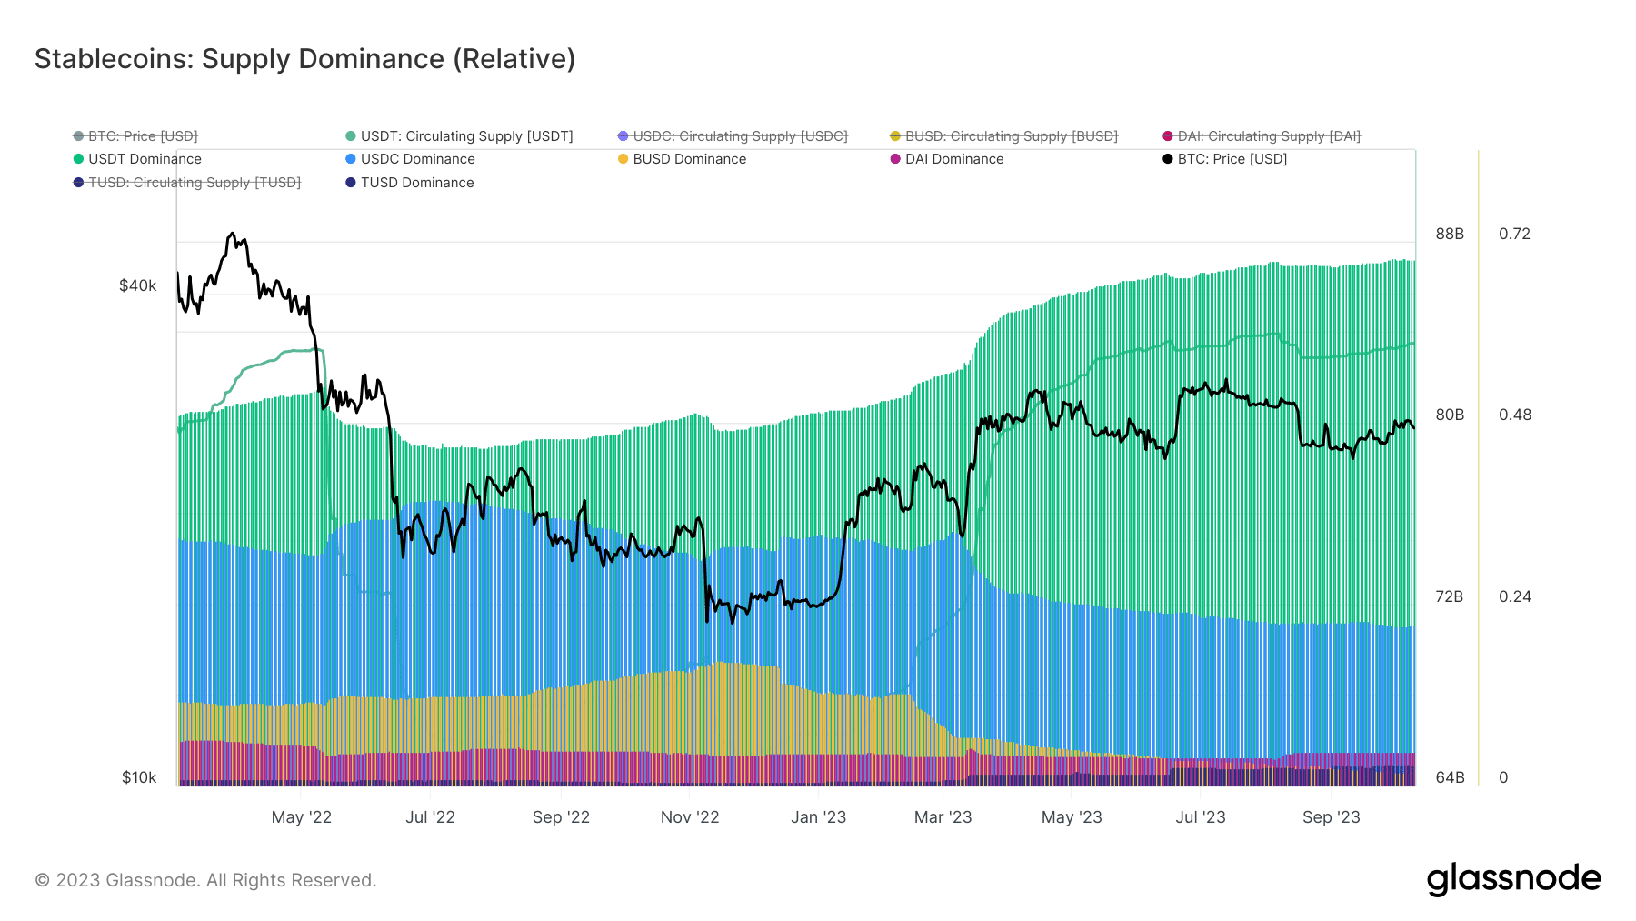Viewport: 1636px width, 921px height.
Task: Hide the USDC Dominance series via legend
Action: pyautogui.click(x=410, y=159)
